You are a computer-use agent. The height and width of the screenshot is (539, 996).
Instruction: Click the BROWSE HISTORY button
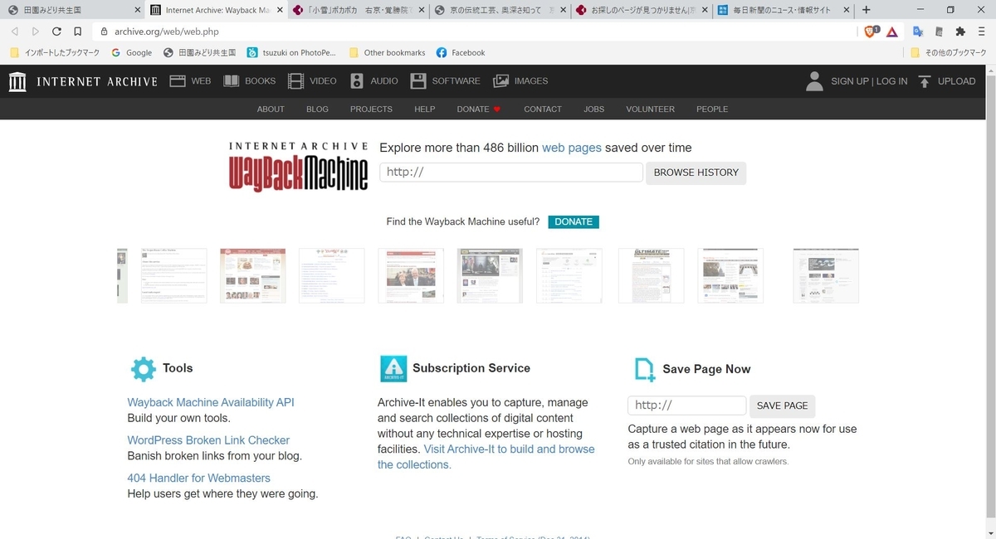(696, 172)
